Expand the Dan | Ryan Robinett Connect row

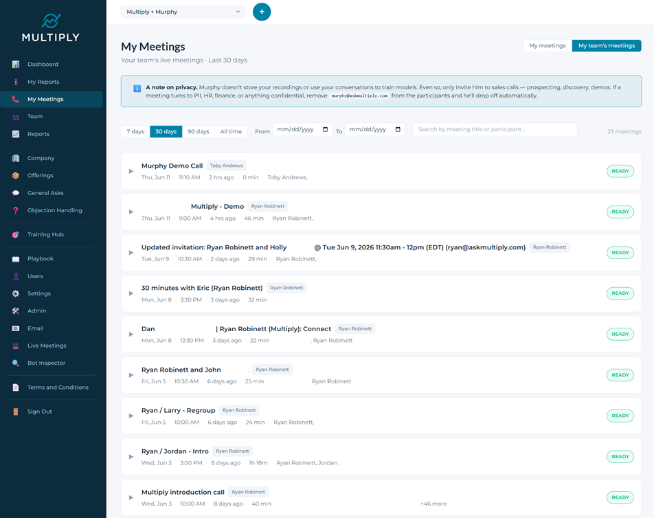pyautogui.click(x=131, y=334)
